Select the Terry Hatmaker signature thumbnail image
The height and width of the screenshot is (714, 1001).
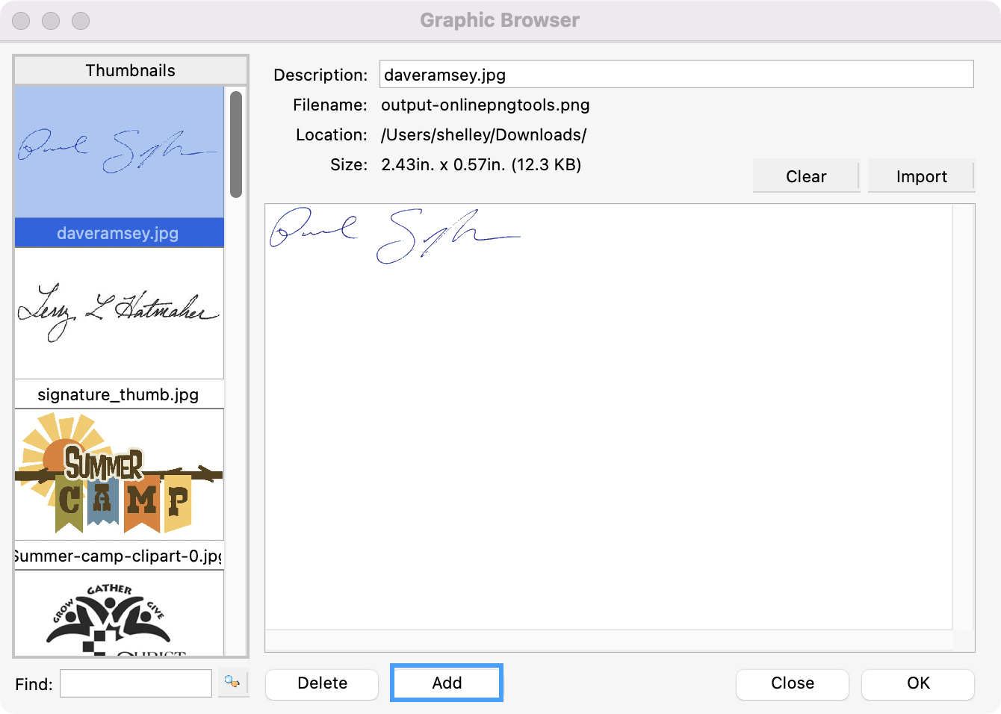[119, 313]
